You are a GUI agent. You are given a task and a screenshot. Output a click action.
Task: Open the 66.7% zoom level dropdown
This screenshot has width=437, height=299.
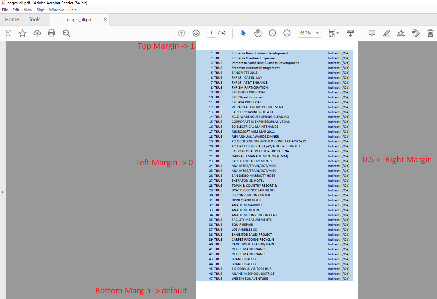click(x=309, y=33)
